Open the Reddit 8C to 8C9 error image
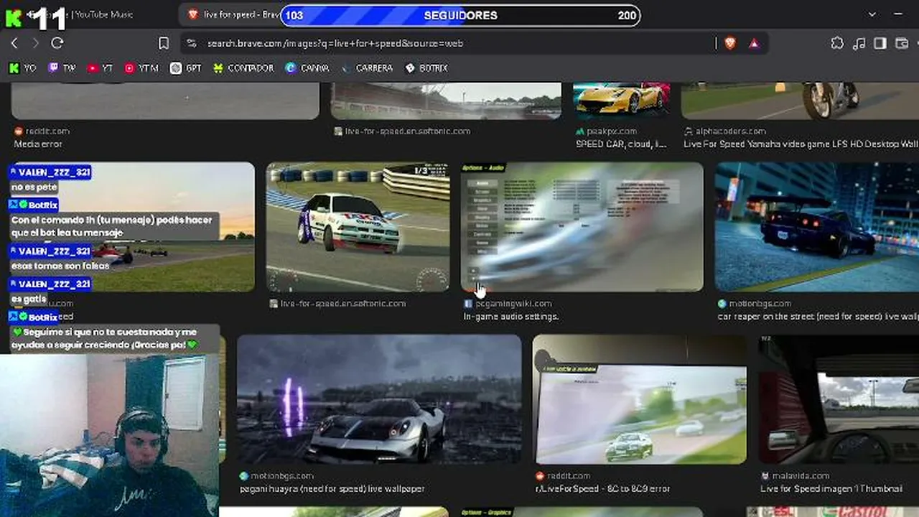The height and width of the screenshot is (517, 919). point(640,399)
